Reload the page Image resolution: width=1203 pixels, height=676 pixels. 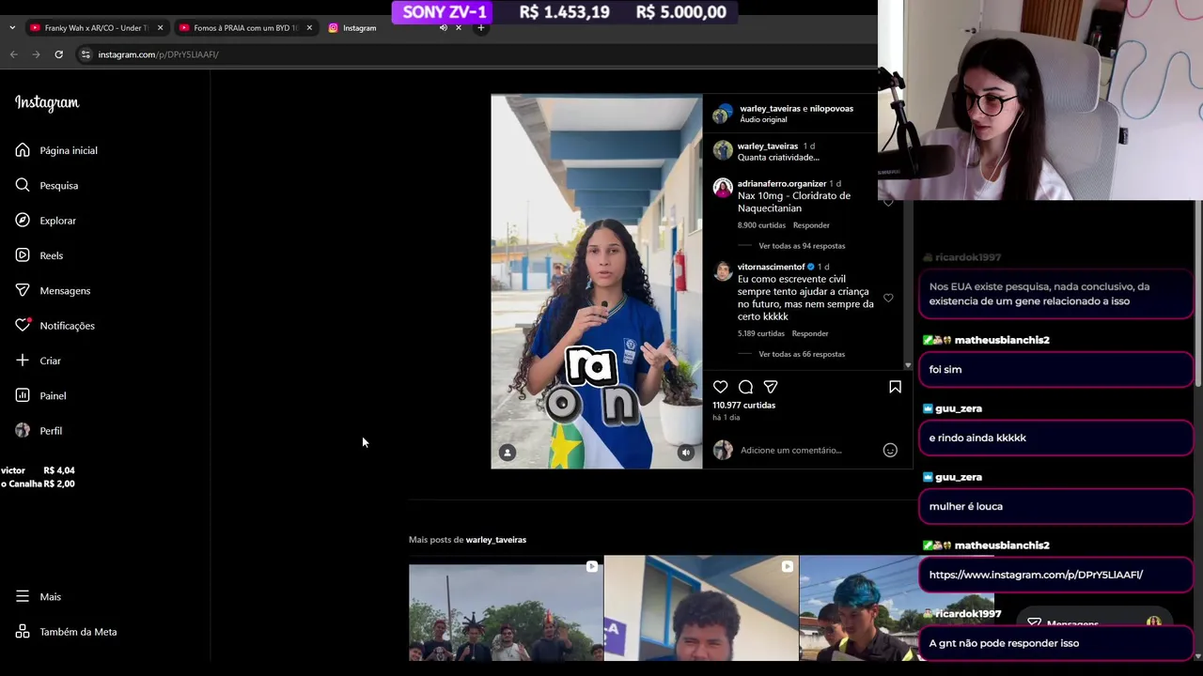(58, 54)
